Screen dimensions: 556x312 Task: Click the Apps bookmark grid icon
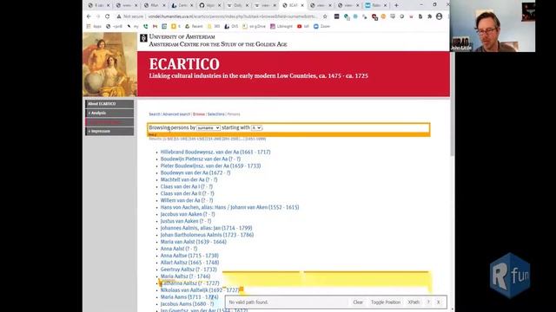89,26
